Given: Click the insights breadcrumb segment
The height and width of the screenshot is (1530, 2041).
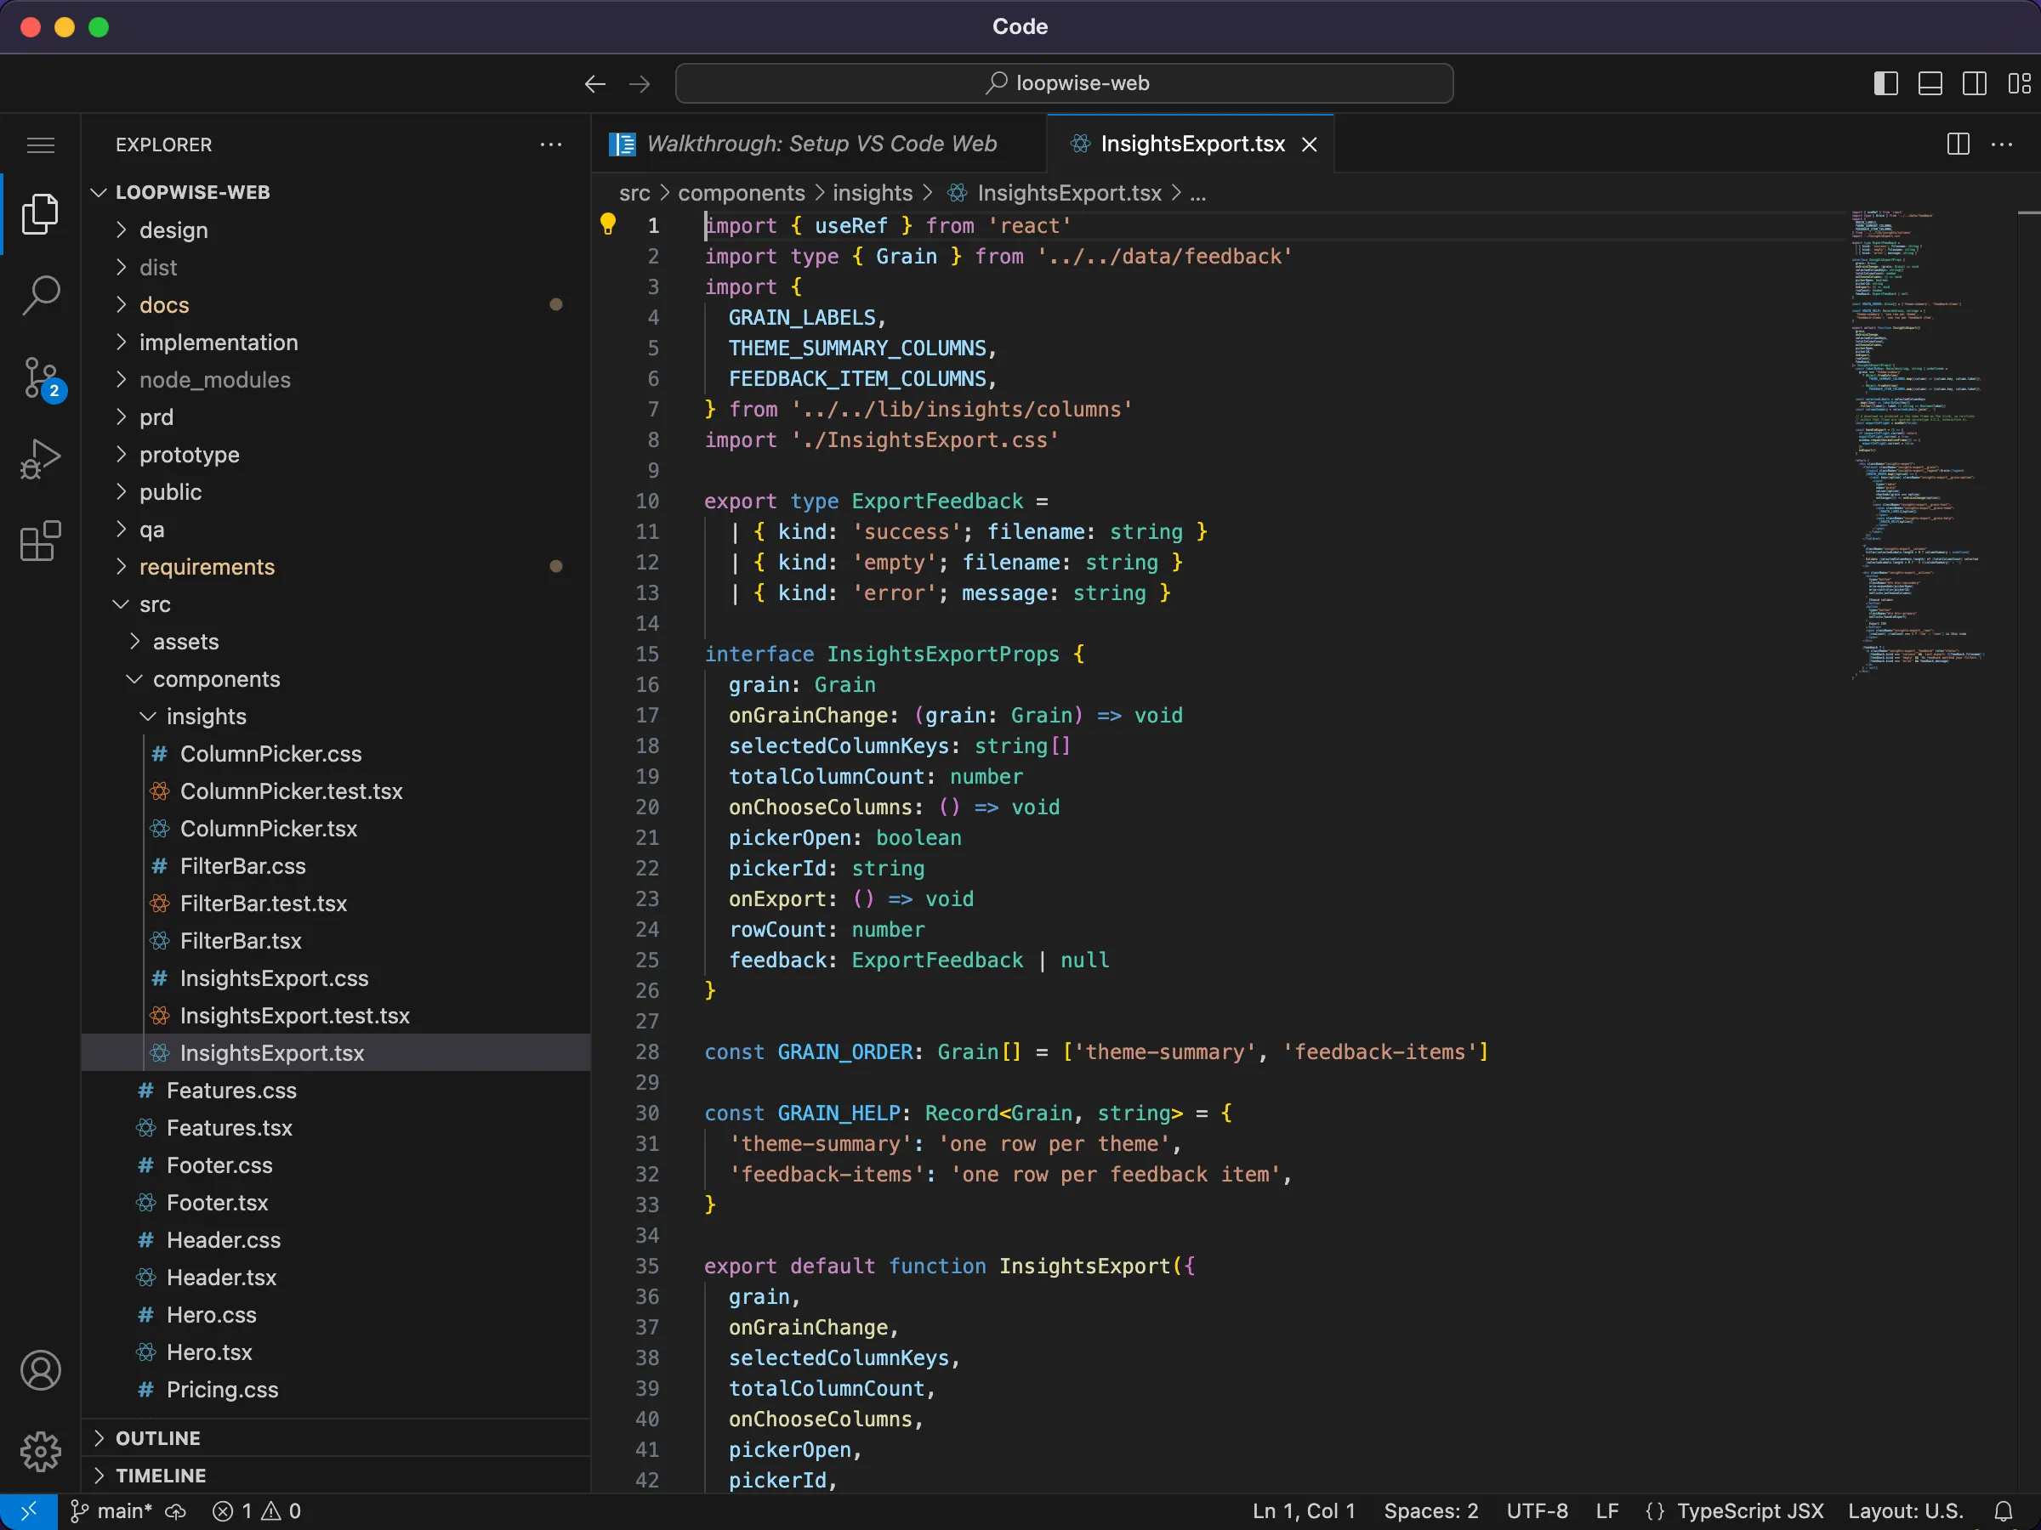Looking at the screenshot, I should coord(872,193).
